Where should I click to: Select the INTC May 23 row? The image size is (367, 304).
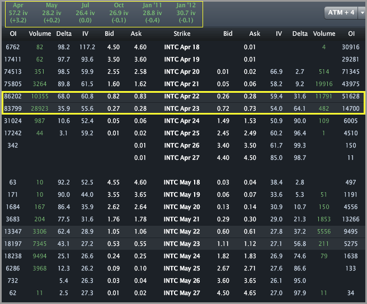183,244
